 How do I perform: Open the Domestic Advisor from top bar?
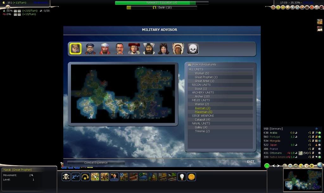coord(273,7)
